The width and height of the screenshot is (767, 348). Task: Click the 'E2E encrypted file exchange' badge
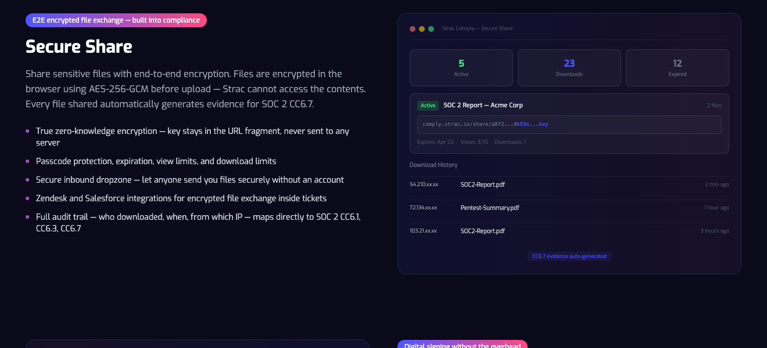click(x=116, y=20)
